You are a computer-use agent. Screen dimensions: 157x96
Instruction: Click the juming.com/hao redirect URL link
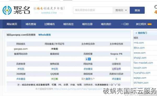coord(78,89)
